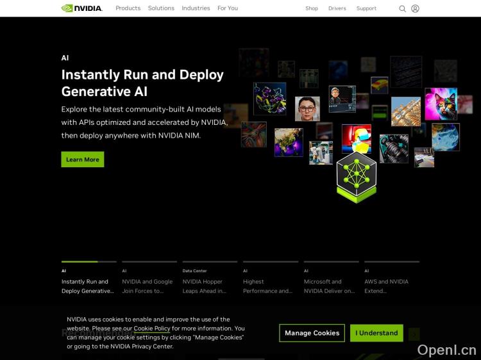The image size is (481, 360).
Task: Click the robot in factory thumbnail
Action: coord(321,153)
